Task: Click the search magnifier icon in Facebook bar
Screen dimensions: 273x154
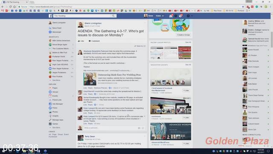Action: [113, 16]
